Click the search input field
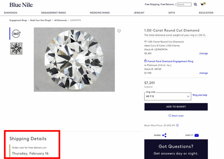224x159 pixels. tap(184, 5)
